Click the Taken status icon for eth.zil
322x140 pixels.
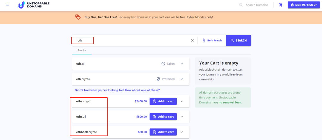[163, 64]
